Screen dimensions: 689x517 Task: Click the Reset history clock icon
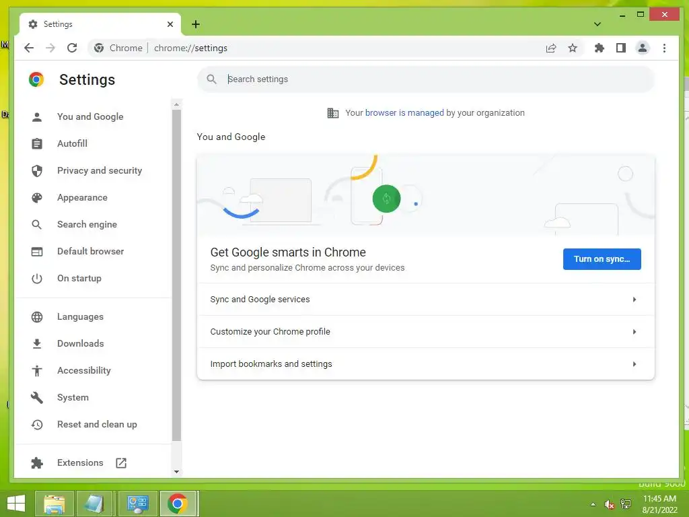coord(37,425)
